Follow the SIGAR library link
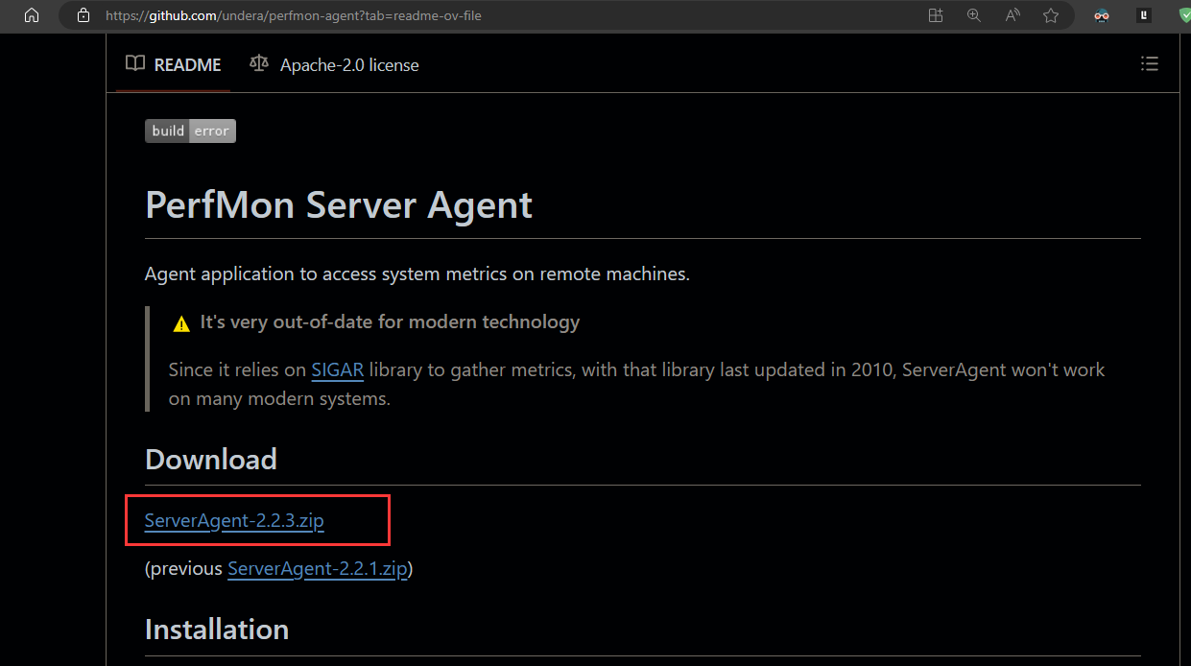Image resolution: width=1191 pixels, height=666 pixels. click(337, 370)
